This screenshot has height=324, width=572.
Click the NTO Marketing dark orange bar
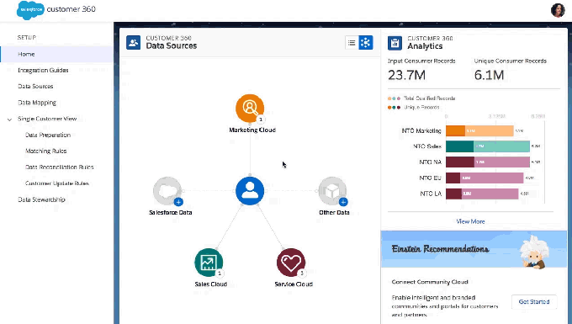click(455, 130)
